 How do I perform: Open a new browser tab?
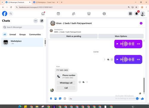[x=62, y=2]
